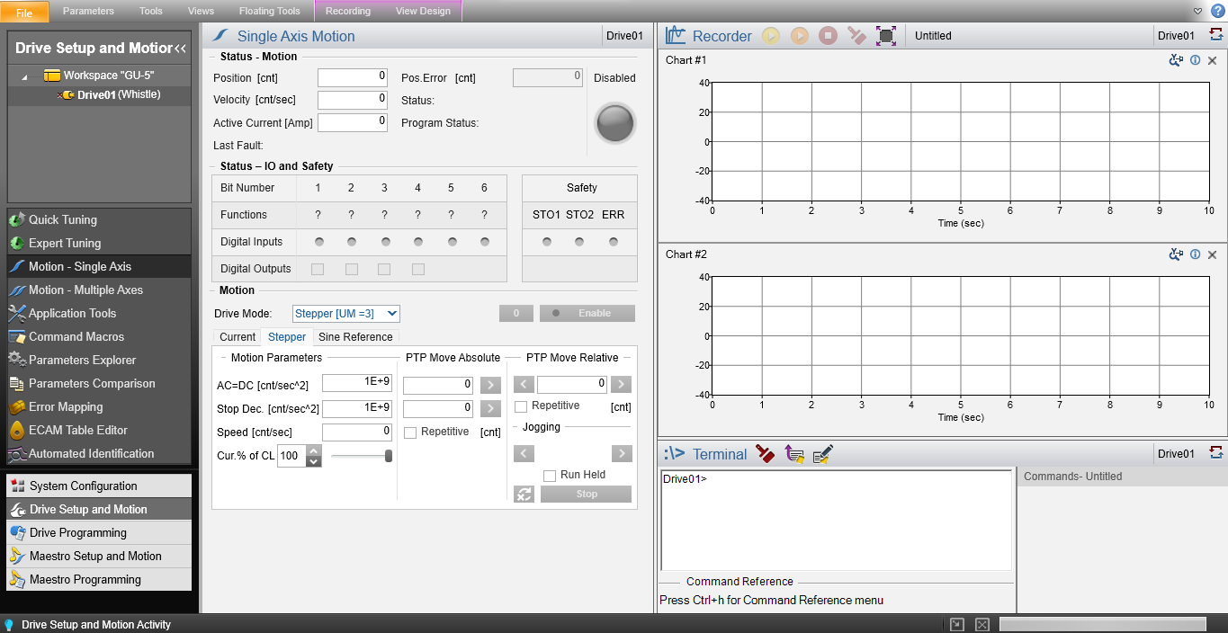Open the View Design ribbon tab
This screenshot has width=1228, height=633.
pos(423,11)
